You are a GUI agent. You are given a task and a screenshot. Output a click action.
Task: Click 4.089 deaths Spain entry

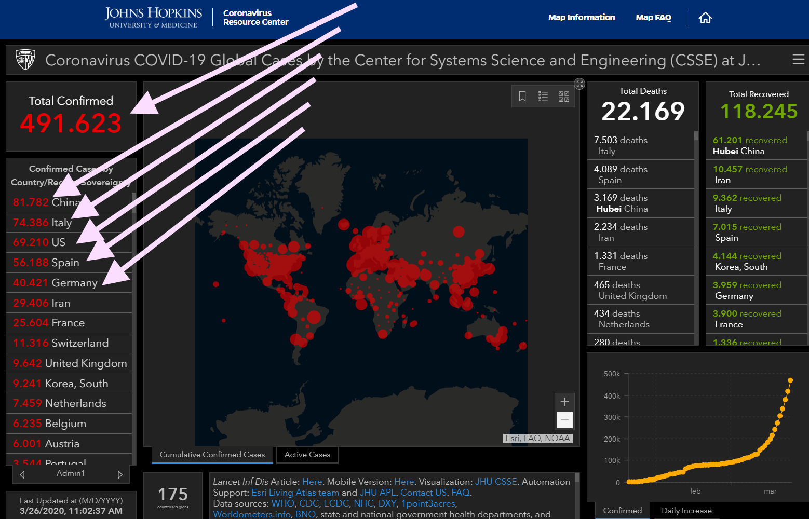click(x=641, y=174)
